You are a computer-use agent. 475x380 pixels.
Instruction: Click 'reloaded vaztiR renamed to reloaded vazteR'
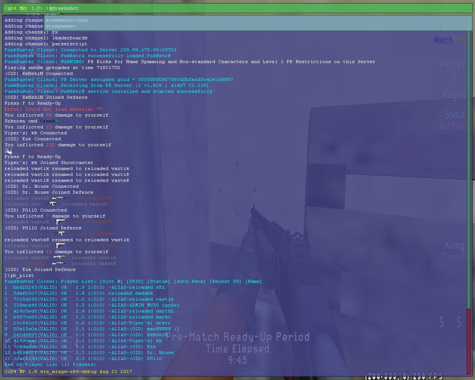coord(67,180)
